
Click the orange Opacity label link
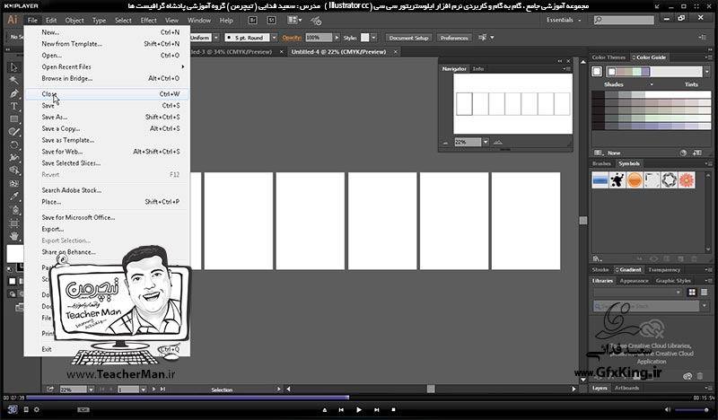pos(292,38)
